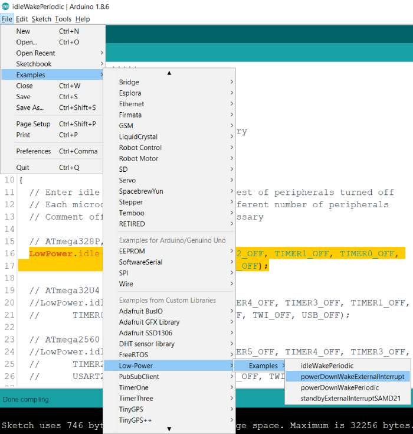Expand the GSM examples submenu

pyautogui.click(x=169, y=126)
